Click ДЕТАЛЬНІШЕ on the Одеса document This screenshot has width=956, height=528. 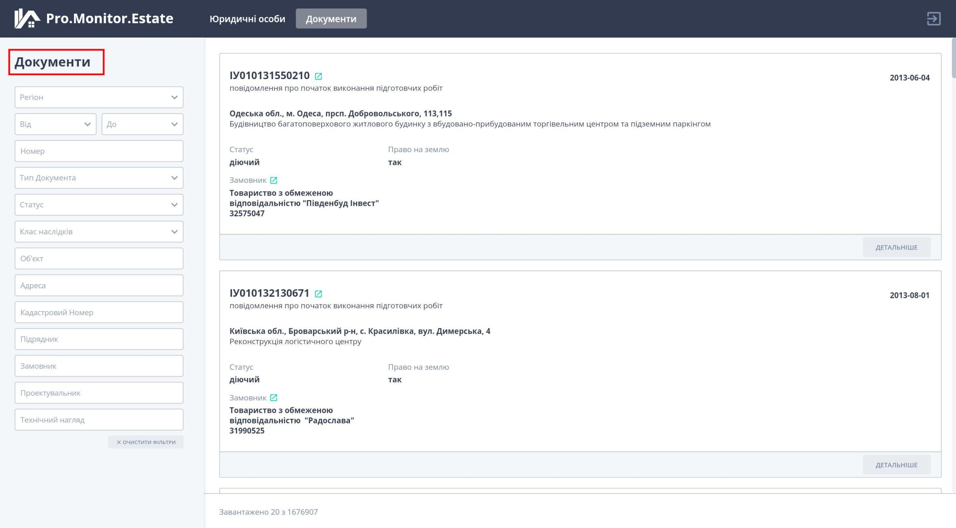[x=896, y=247]
